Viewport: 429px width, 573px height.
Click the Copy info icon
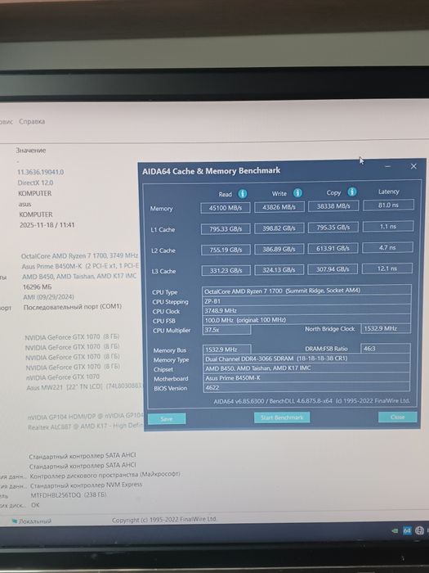352,192
